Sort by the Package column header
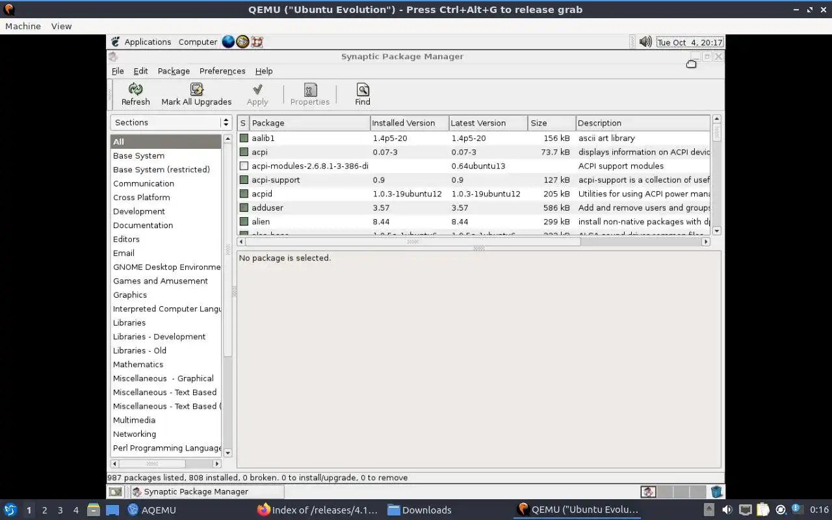The width and height of the screenshot is (832, 520). coord(309,123)
